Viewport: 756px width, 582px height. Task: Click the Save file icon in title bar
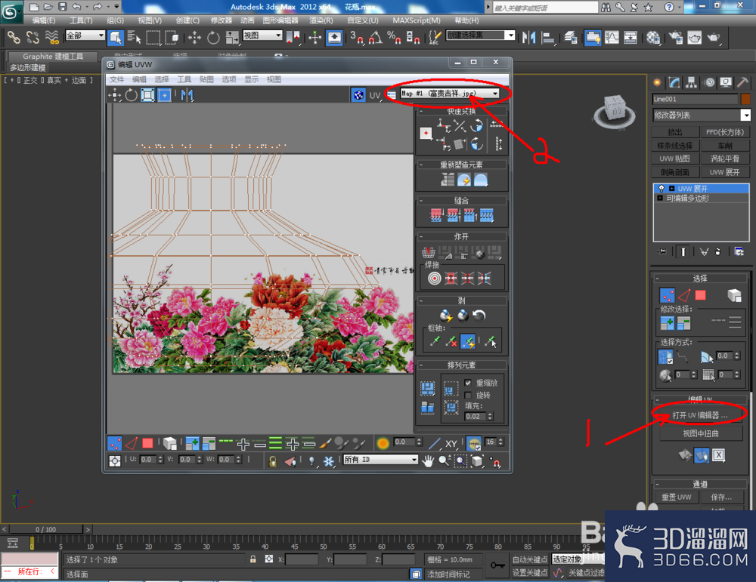click(62, 7)
